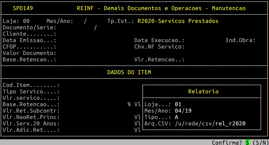This screenshot has width=269, height=145.
Task: Select the CFOP field
Action: pos(78,47)
